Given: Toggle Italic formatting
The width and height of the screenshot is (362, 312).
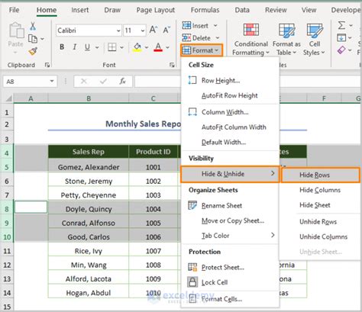Looking at the screenshot, I should click(75, 47).
